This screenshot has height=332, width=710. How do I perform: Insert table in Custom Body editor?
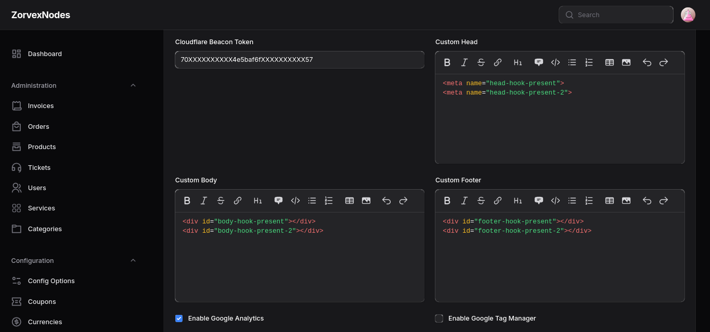coord(350,201)
